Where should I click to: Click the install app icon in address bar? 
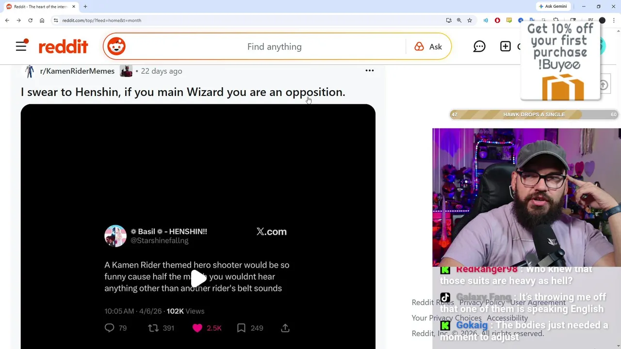[x=449, y=20]
